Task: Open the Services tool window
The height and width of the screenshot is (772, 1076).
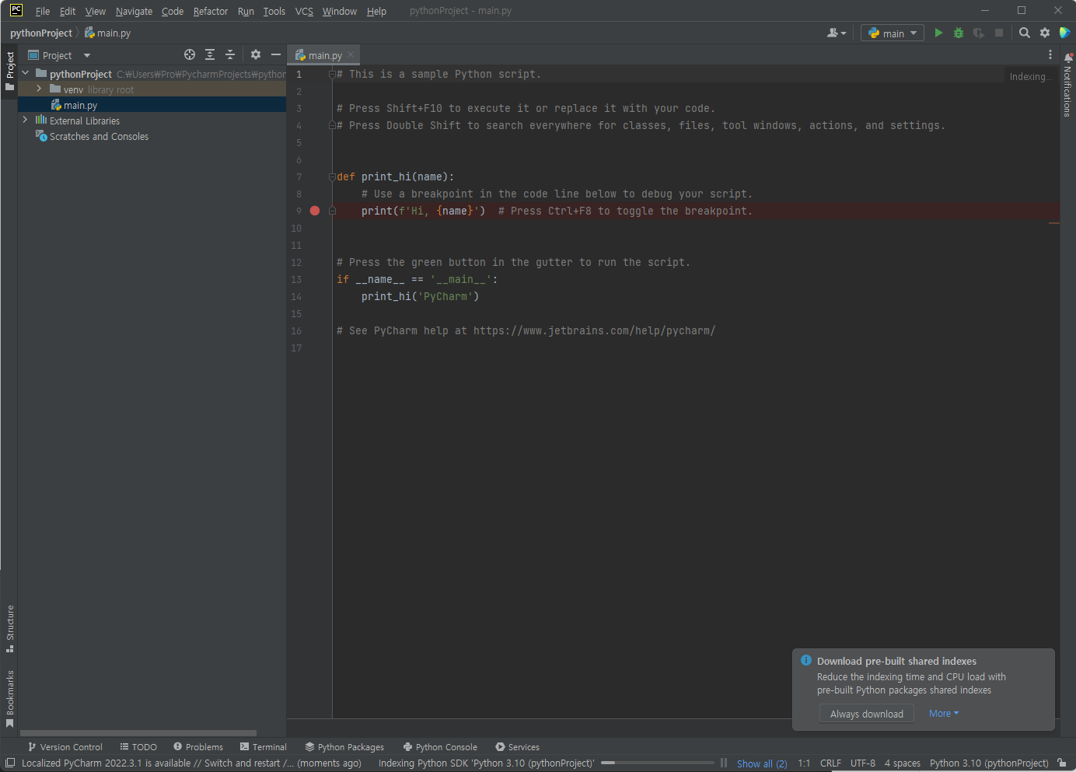Action: tap(517, 746)
